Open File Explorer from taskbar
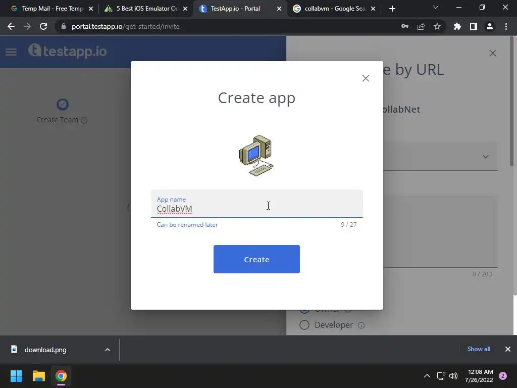Viewport: 517px width, 388px height. pyautogui.click(x=38, y=376)
